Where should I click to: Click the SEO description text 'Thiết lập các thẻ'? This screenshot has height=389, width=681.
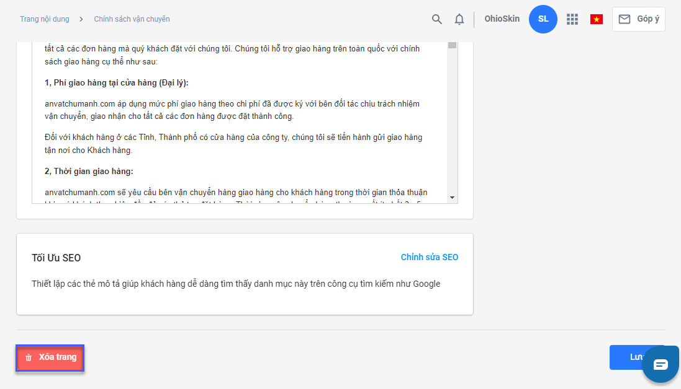click(x=236, y=284)
